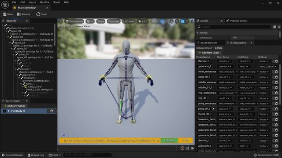Delete the thumb_01_l chain

pos(276,114)
